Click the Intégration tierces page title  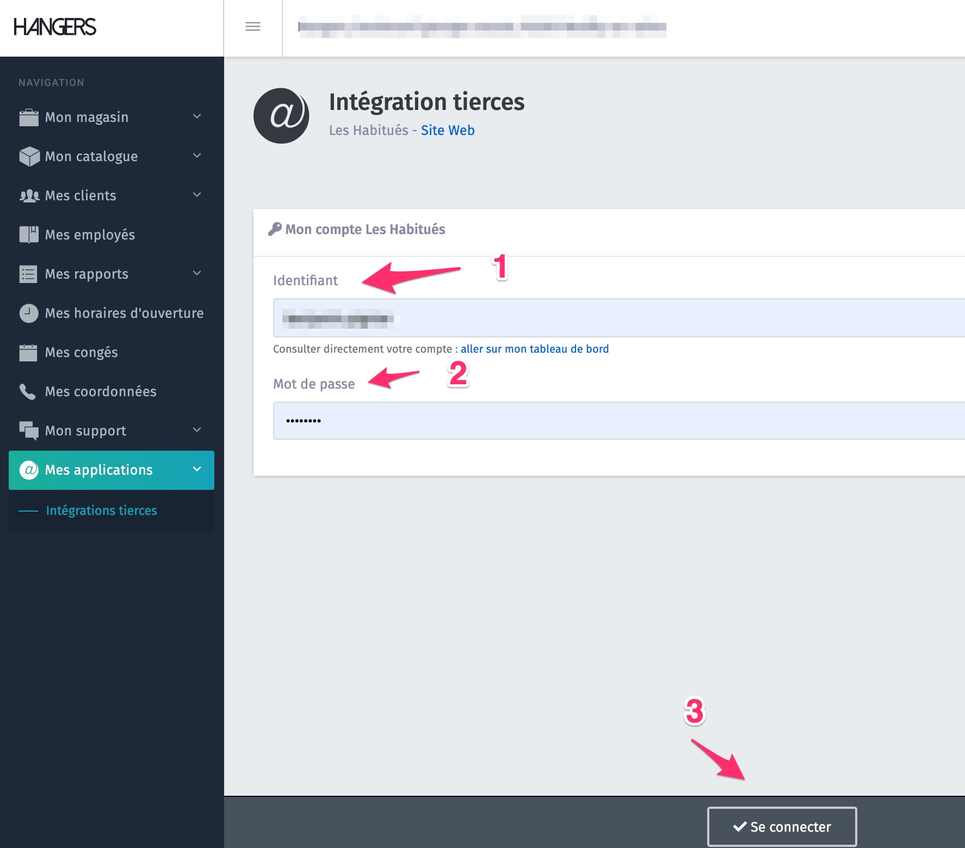[x=427, y=102]
